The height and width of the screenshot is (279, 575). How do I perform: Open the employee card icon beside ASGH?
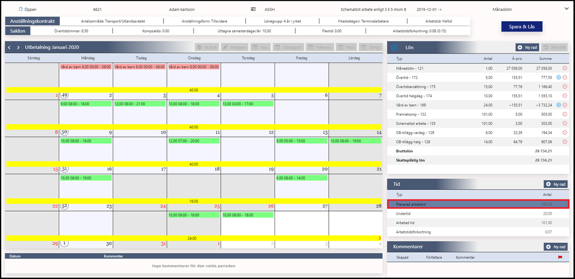click(x=253, y=9)
